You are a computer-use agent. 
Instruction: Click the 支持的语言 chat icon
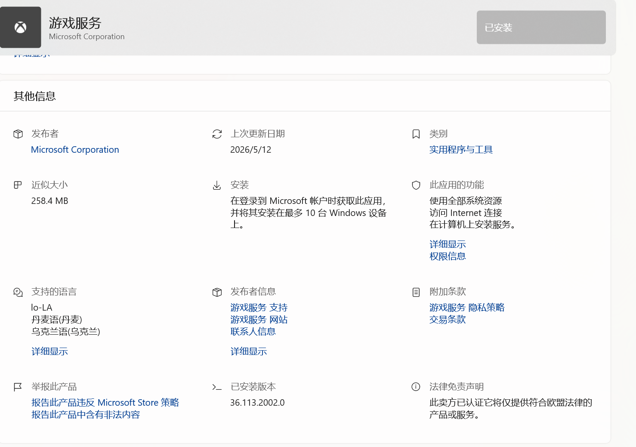point(18,293)
